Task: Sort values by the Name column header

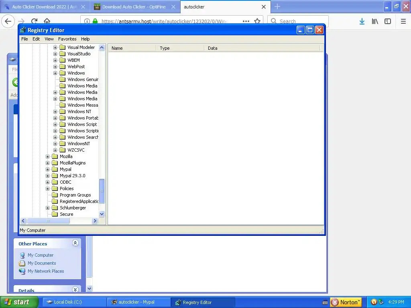Action: click(x=132, y=48)
